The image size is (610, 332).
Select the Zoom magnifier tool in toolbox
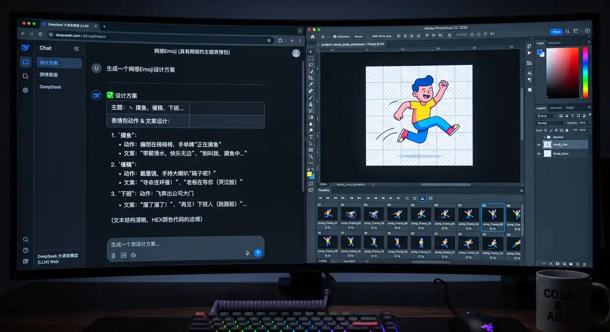[x=311, y=156]
